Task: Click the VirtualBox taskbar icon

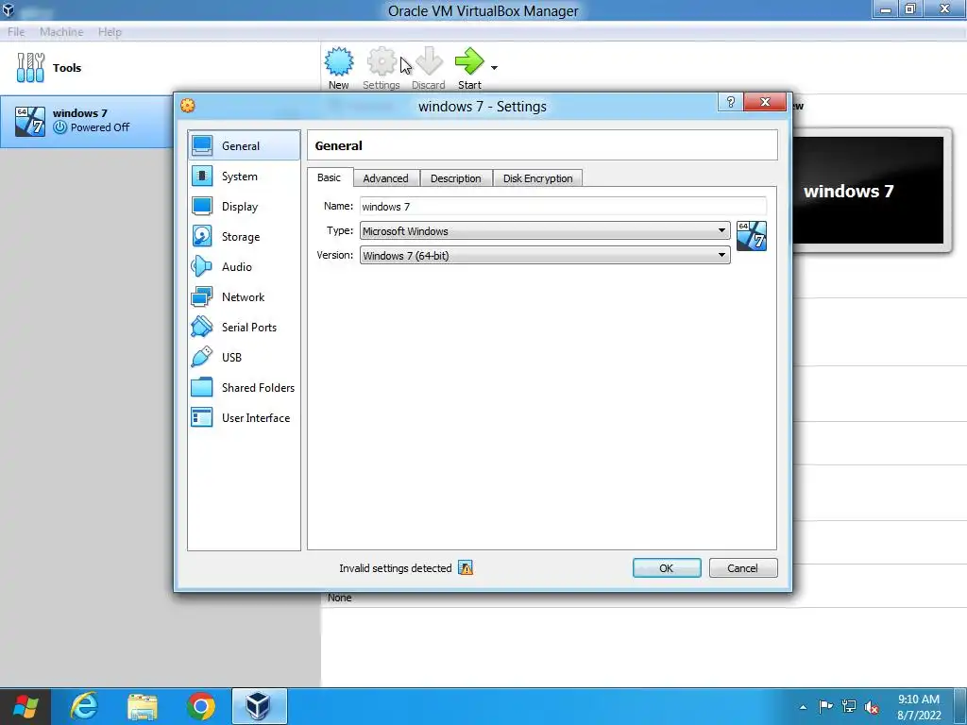Action: [x=259, y=706]
